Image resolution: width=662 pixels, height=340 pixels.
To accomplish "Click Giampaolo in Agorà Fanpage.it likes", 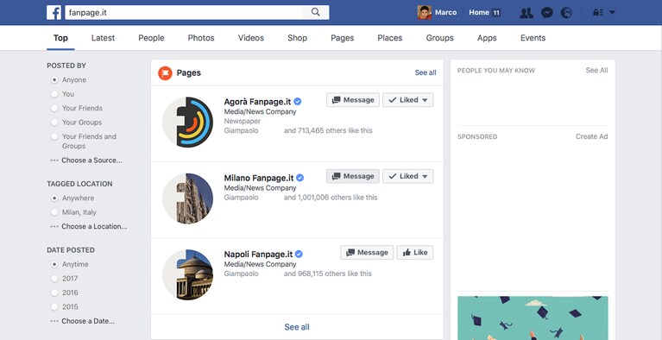I will pos(241,130).
